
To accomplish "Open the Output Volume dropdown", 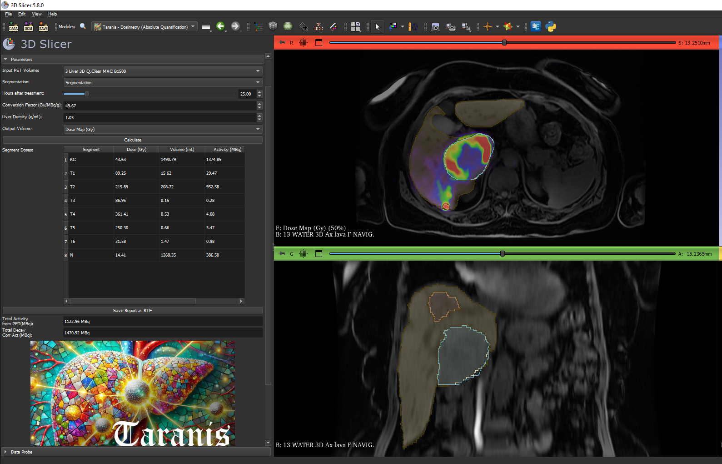I will [x=163, y=129].
